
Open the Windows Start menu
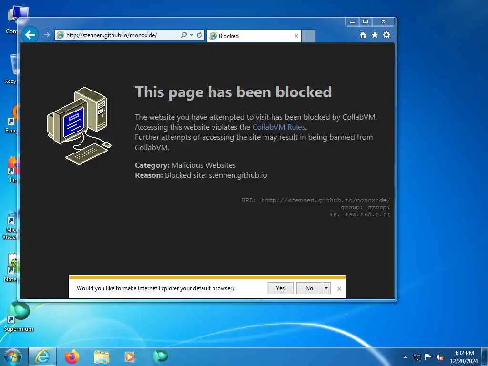[13, 356]
